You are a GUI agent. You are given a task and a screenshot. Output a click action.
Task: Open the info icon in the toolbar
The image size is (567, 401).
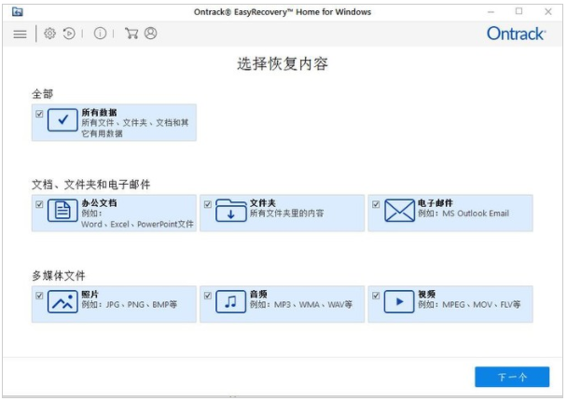coord(100,34)
